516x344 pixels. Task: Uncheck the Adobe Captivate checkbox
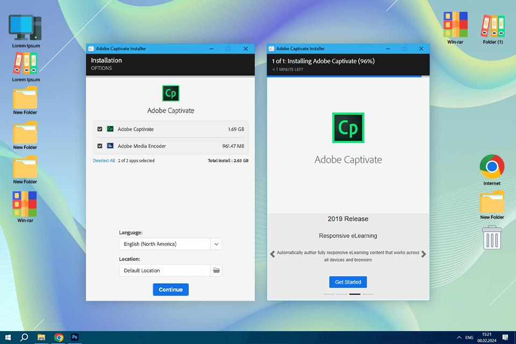point(100,129)
